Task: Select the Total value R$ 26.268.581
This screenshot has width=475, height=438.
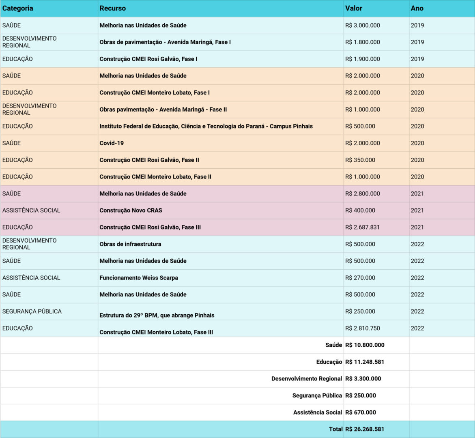Action: (x=365, y=429)
